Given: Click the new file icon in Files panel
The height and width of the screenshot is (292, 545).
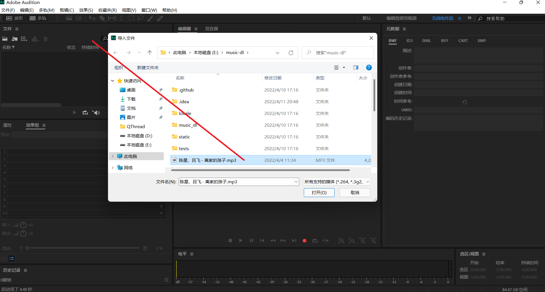Looking at the screenshot, I should 24,39.
